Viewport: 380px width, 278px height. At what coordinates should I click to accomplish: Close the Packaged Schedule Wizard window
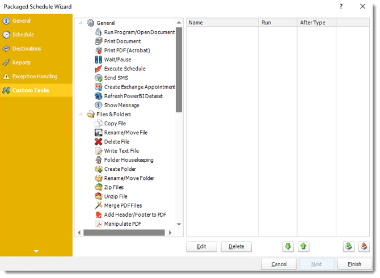click(x=363, y=7)
